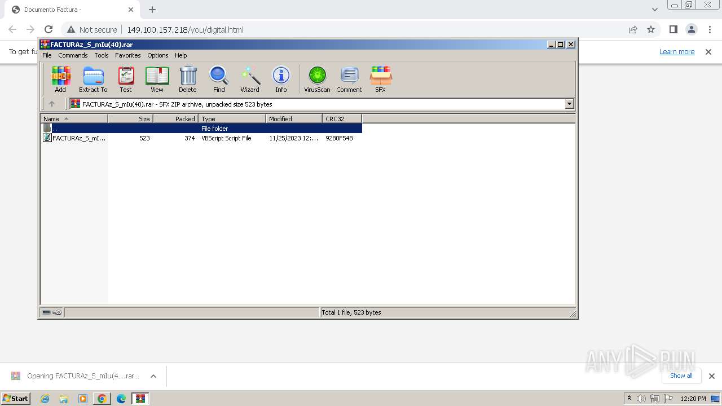
Task: Click the volume icon in system tray
Action: (x=641, y=399)
